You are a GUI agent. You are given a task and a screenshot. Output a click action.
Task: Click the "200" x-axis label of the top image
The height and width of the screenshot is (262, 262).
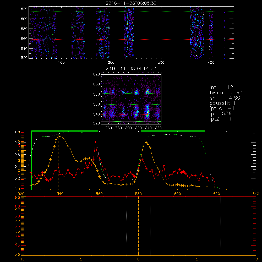tap(111, 63)
